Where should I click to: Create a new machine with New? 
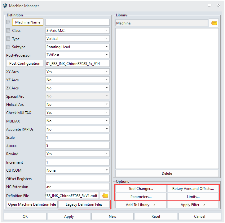click(113, 216)
